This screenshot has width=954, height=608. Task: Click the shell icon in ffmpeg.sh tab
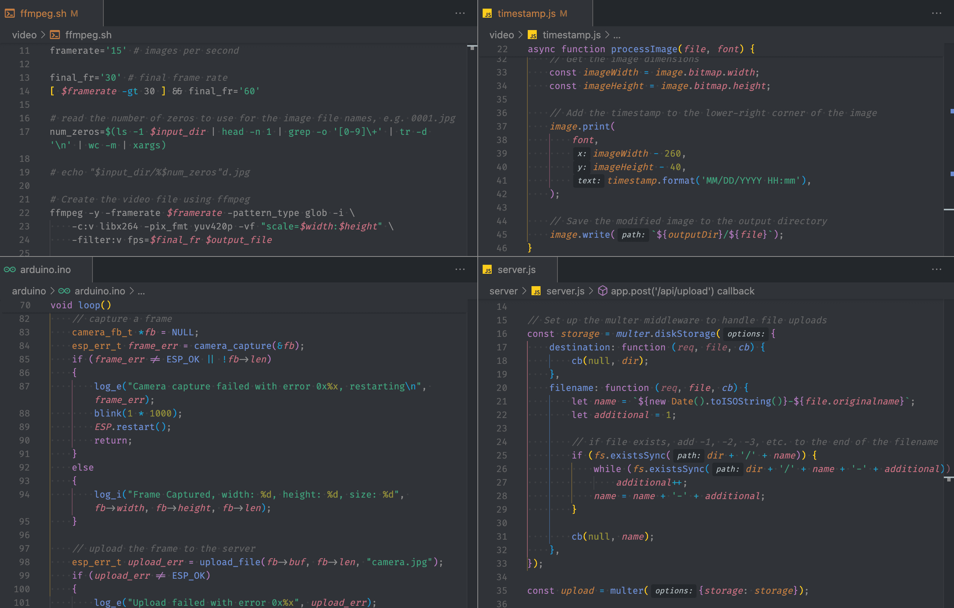point(10,14)
